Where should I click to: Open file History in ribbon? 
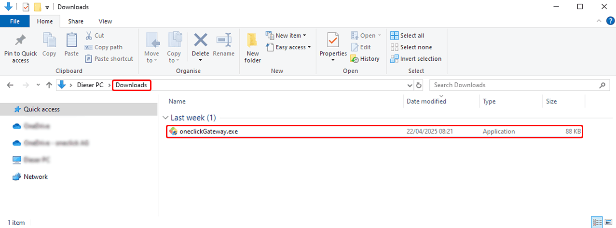pos(365,59)
